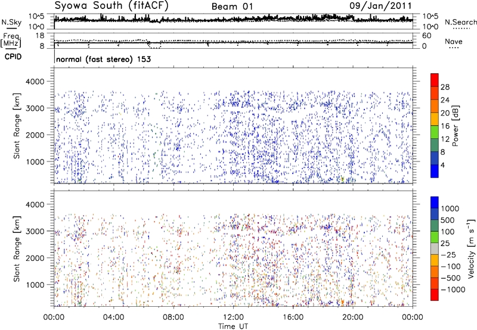Viewport: 477px width, 330px height.
Task: Click the 'N.Search' legend label
Action: pyautogui.click(x=460, y=22)
